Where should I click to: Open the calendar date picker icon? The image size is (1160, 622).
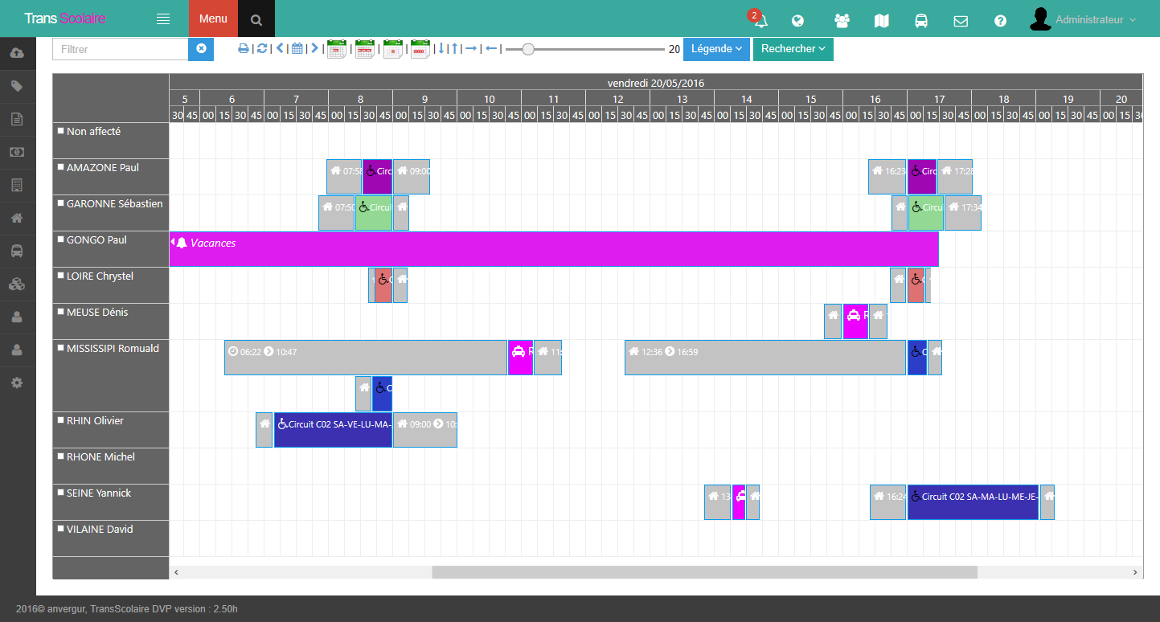[297, 49]
